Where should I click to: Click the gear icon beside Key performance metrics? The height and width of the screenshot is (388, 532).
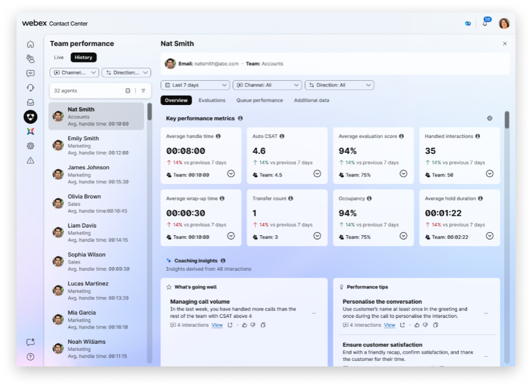pos(489,118)
